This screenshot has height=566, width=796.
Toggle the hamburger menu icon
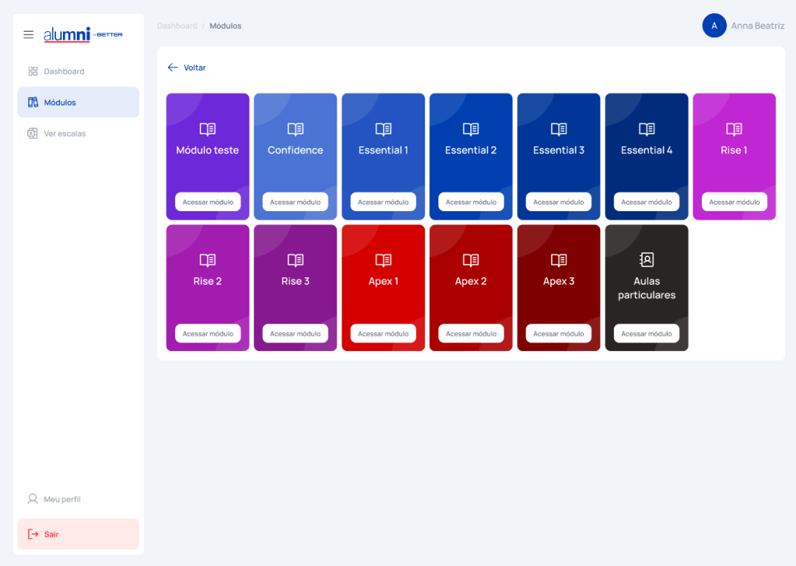[x=29, y=35]
